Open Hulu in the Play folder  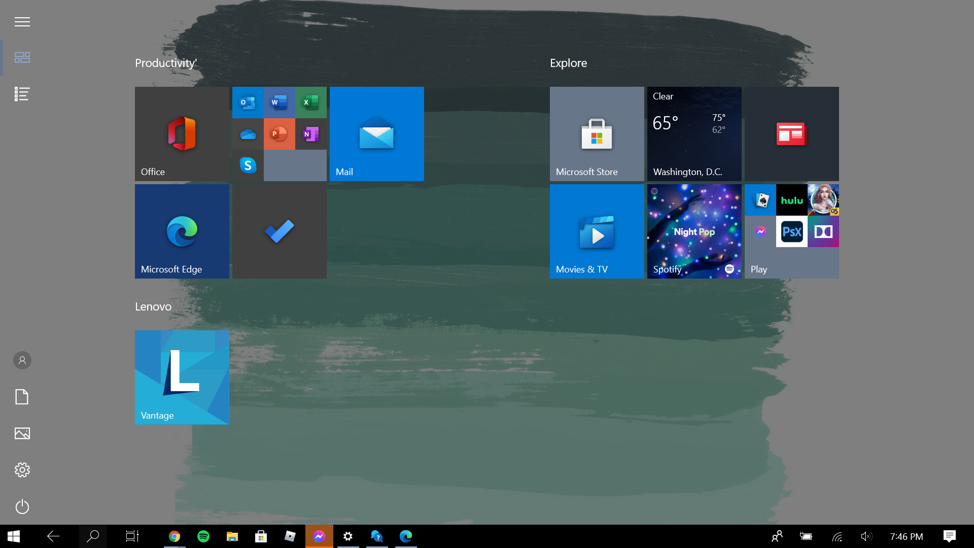791,200
